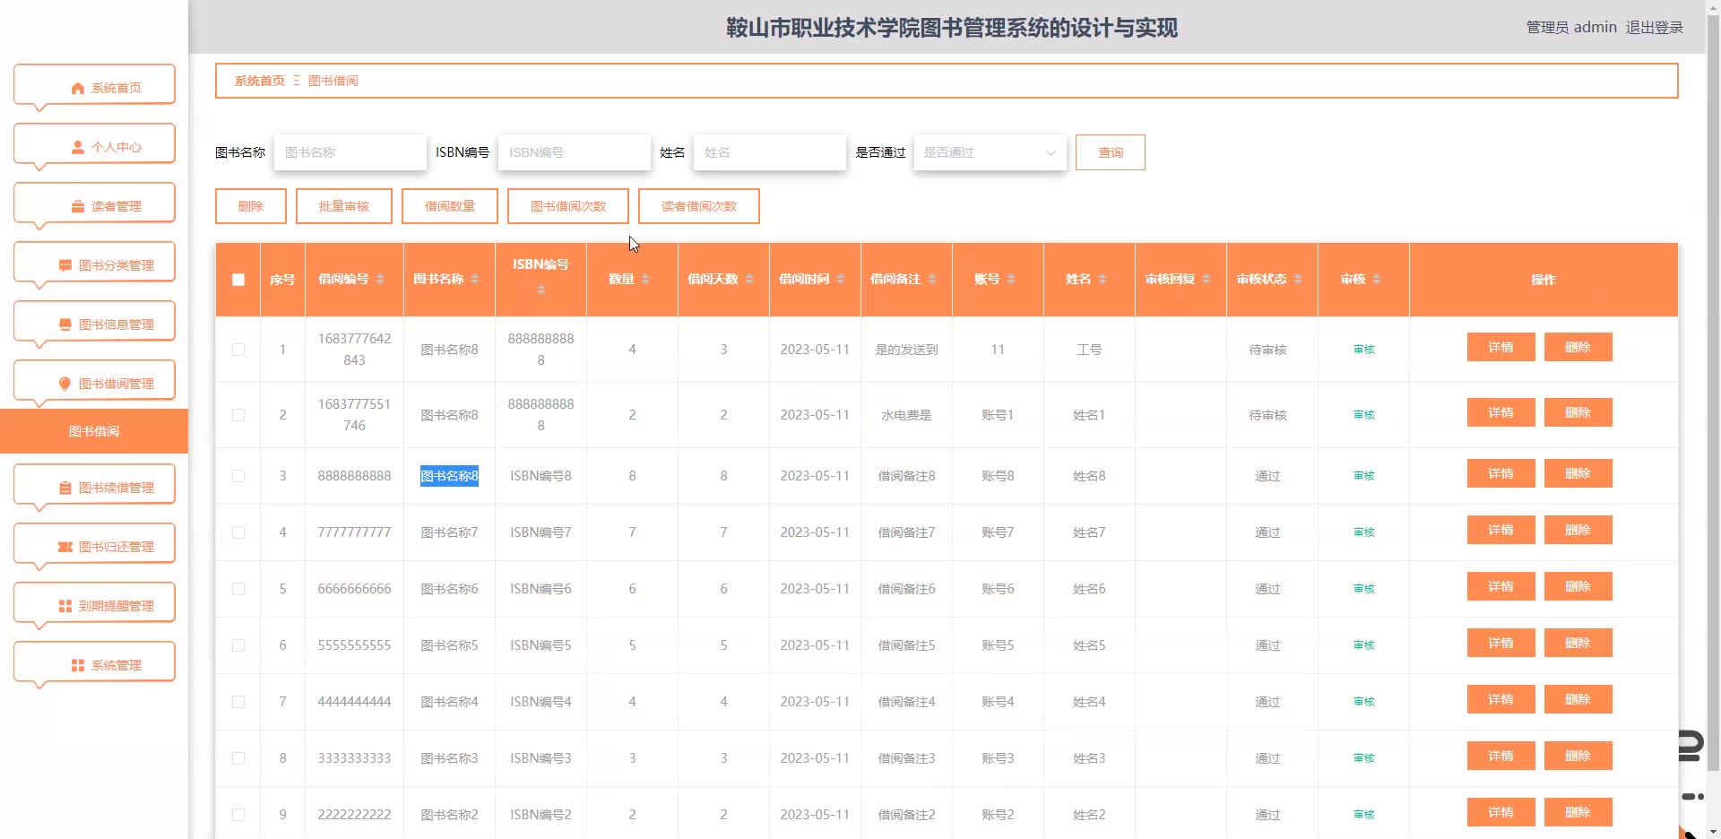Viewport: 1721px width, 839px height.
Task: Click the 查询 search button
Action: (x=1110, y=152)
